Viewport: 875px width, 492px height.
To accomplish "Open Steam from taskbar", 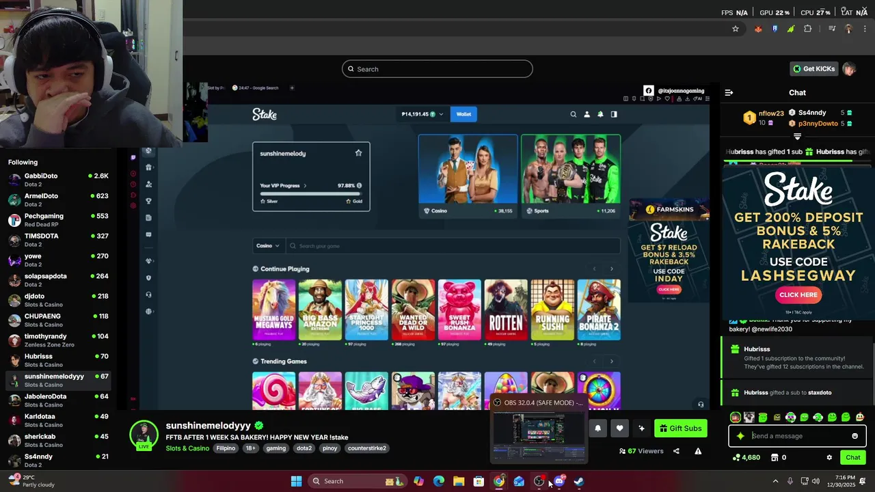I will [579, 481].
